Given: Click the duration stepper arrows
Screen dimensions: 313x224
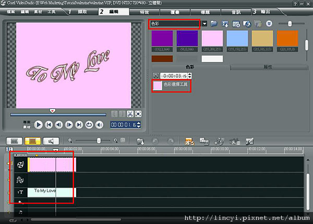Looking at the screenshot, I should pos(190,76).
